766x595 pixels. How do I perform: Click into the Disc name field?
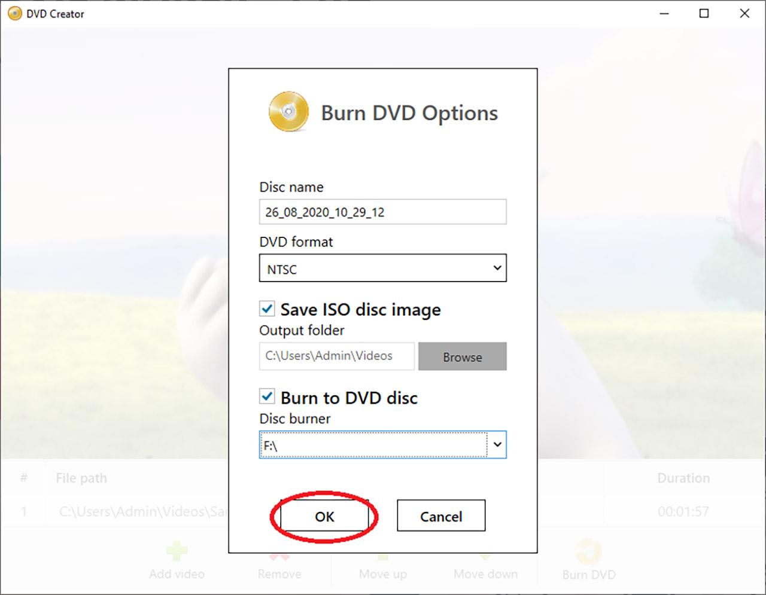coord(382,212)
